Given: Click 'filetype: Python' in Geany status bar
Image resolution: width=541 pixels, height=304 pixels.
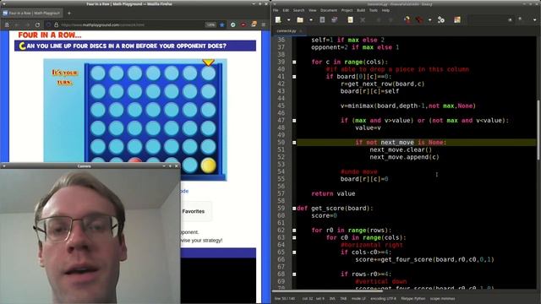Looking at the screenshot, I should click(x=413, y=298).
